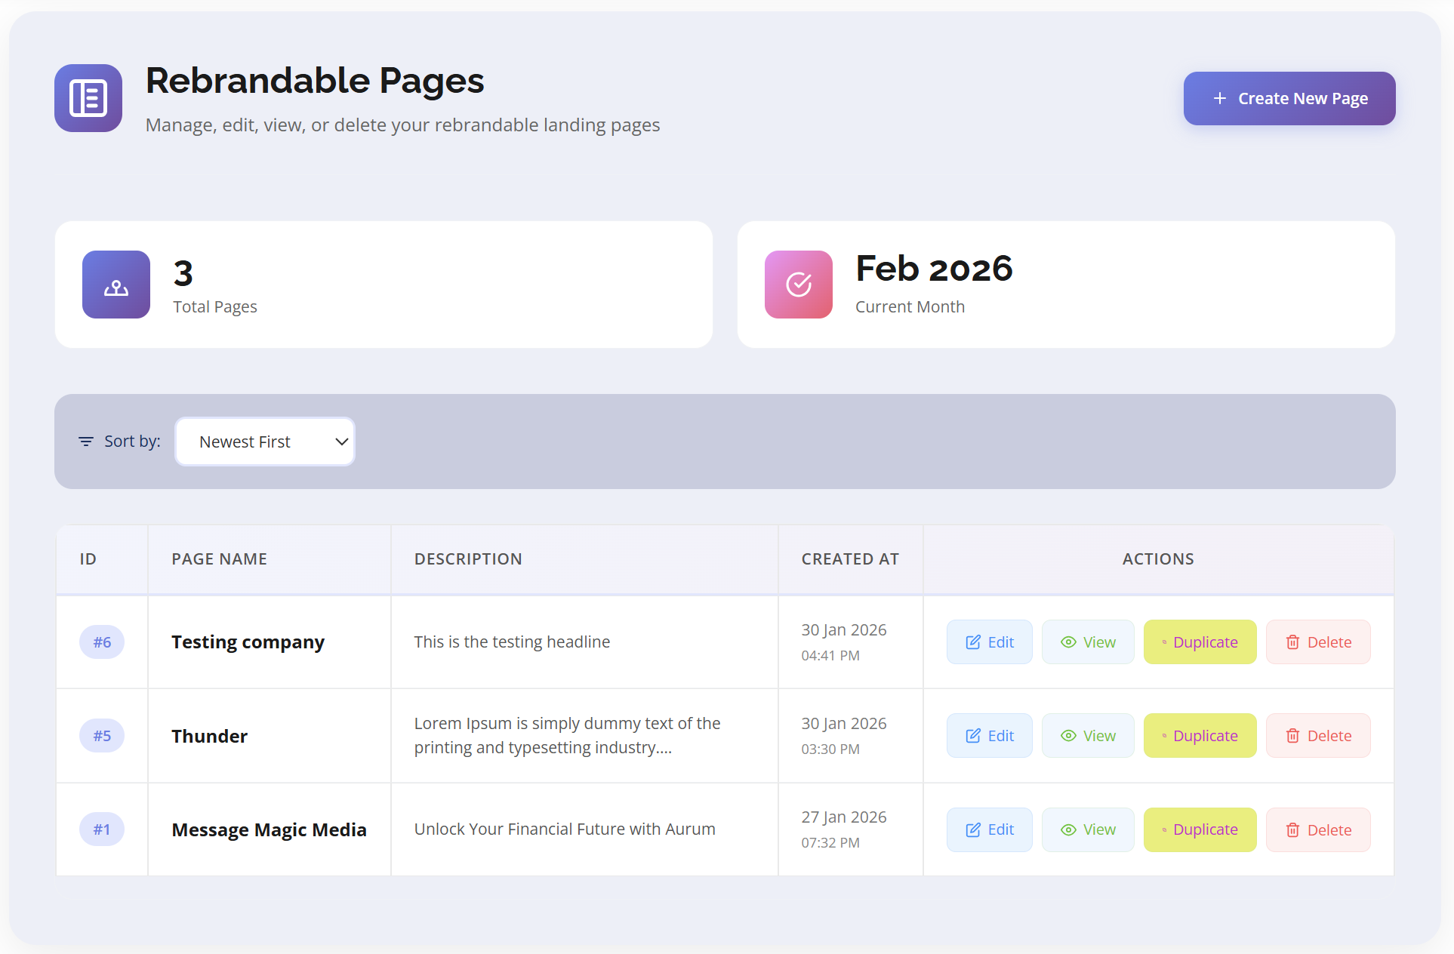Sort by the Page Name column header
This screenshot has height=954, width=1454.
click(x=219, y=559)
